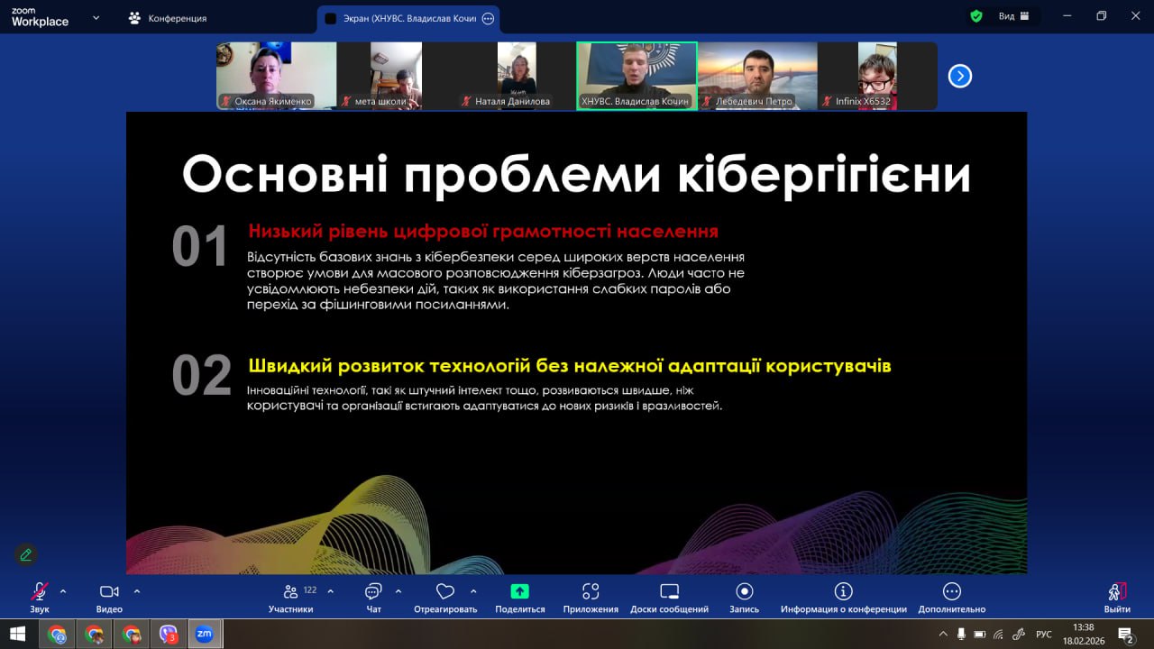
Task: Select the Экран shared screen tab
Action: 404,18
